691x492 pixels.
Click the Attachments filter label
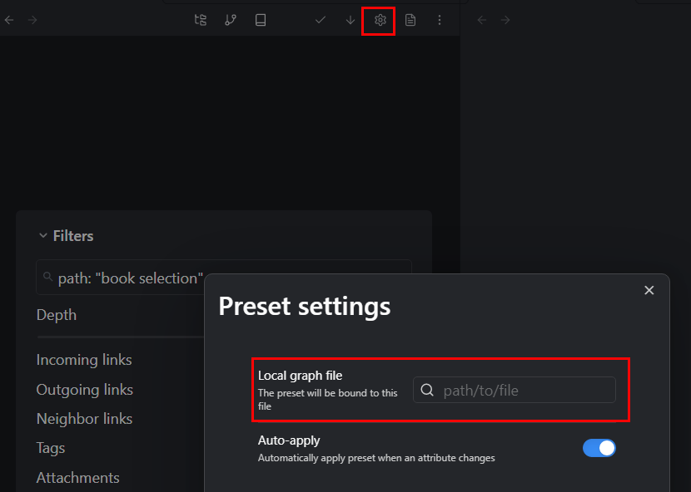click(x=77, y=477)
